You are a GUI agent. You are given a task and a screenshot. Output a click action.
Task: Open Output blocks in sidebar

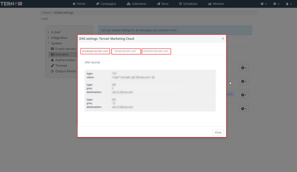pyautogui.click(x=64, y=71)
